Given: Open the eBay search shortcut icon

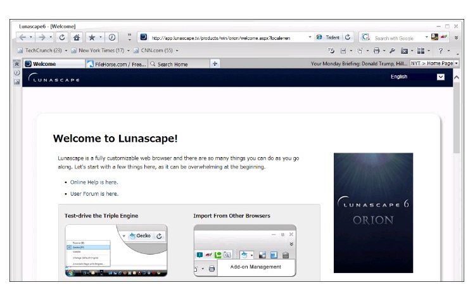Looking at the screenshot, I should point(444,37).
